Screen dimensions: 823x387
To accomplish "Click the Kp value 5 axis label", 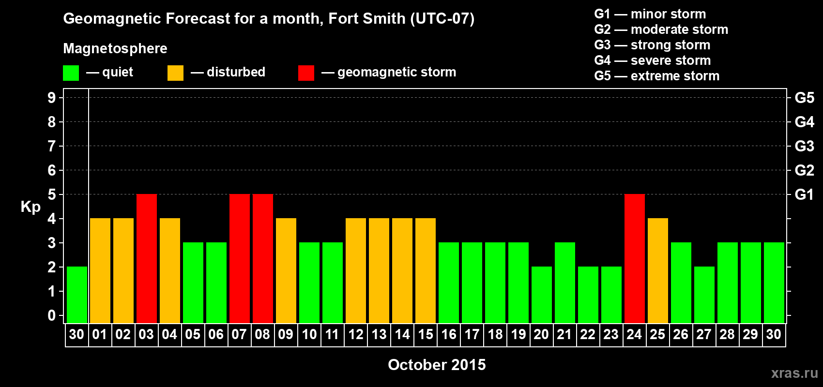I will click(x=52, y=194).
